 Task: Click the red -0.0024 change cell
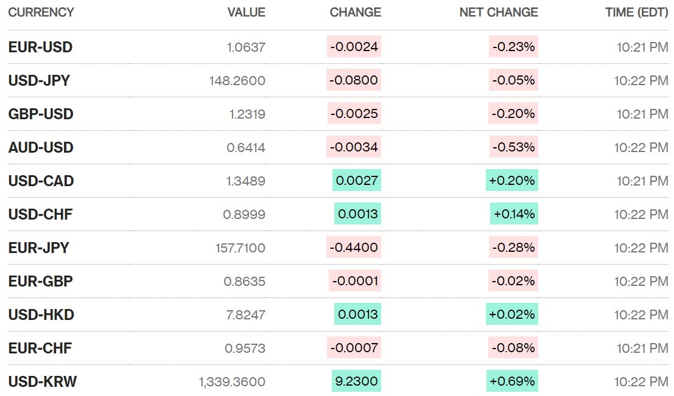click(x=354, y=47)
